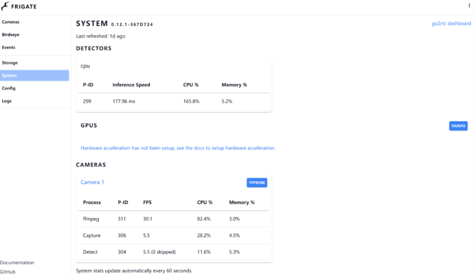Open the Camera 1 link

[x=92, y=182]
